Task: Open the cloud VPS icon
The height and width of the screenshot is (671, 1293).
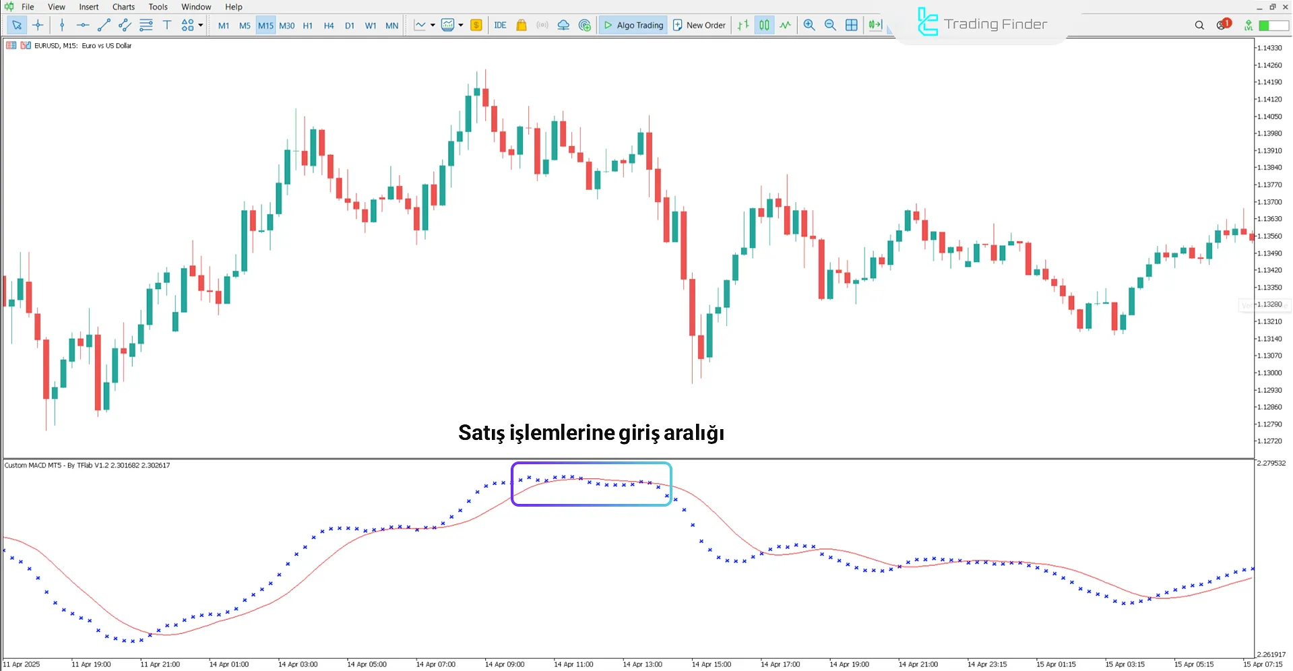Action: pyautogui.click(x=563, y=25)
